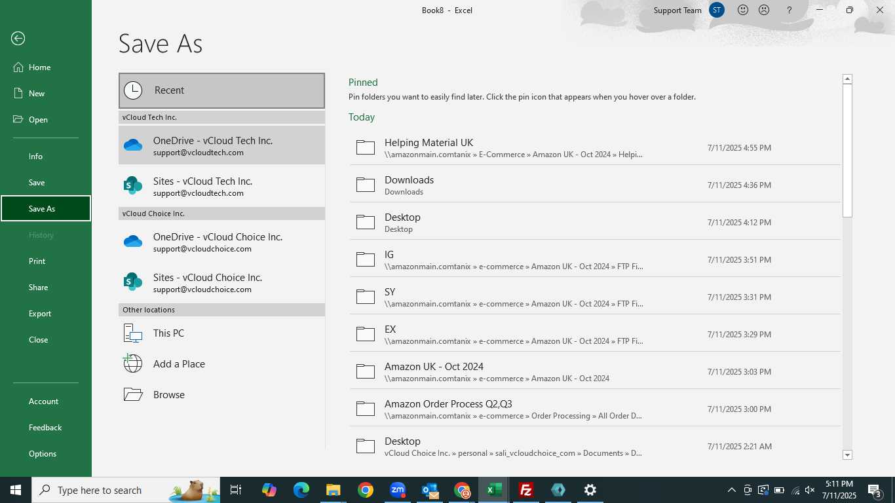Click folder icon of Helping Material UK

[366, 147]
